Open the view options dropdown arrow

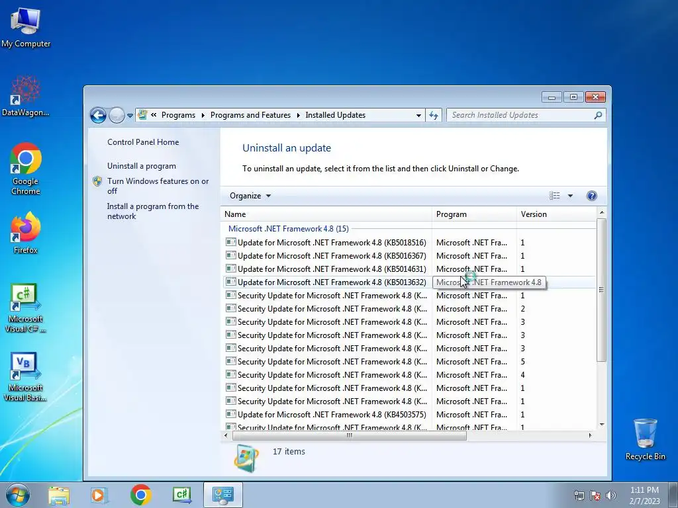point(570,196)
